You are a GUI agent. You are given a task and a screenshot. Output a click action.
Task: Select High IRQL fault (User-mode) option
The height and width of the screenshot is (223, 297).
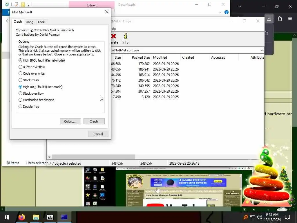[41, 87]
